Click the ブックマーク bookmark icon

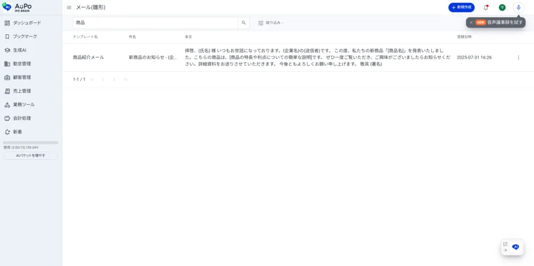[7, 36]
